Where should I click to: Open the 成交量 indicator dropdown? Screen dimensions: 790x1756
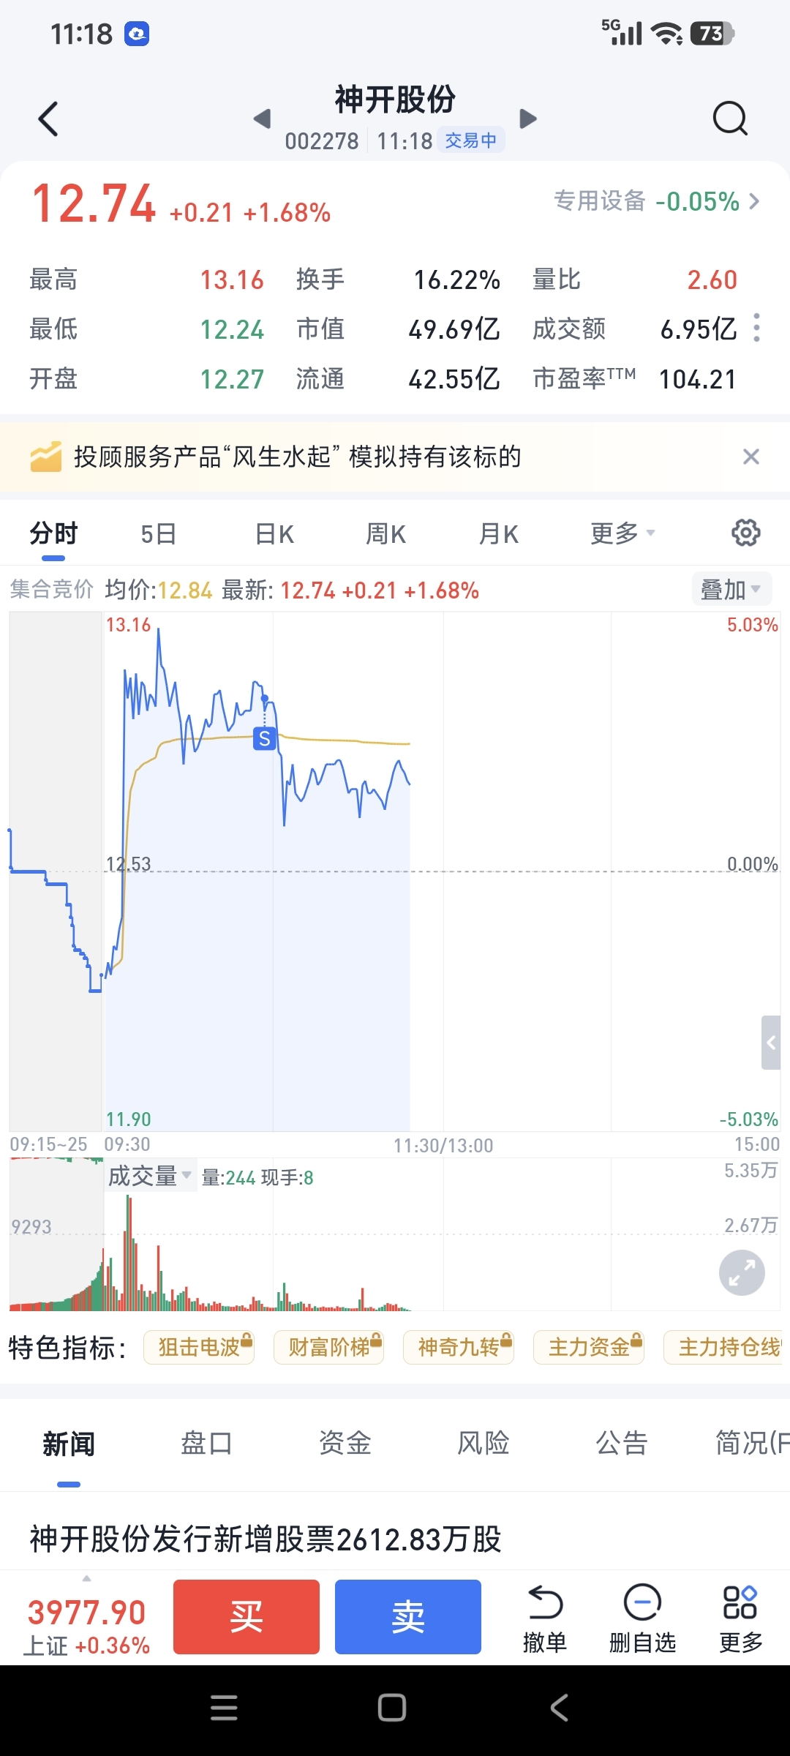coord(149,1177)
